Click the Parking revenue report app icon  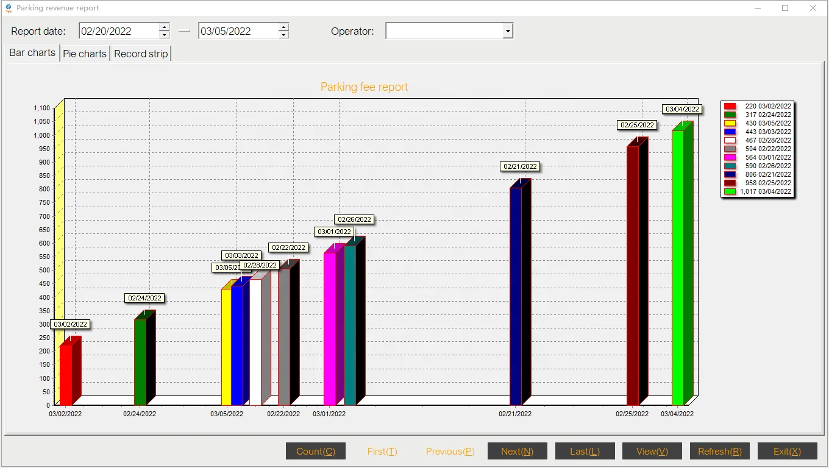(8, 8)
